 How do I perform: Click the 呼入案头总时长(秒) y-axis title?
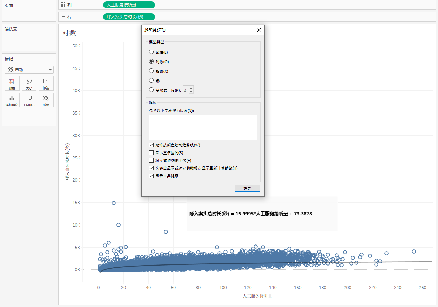point(67,162)
